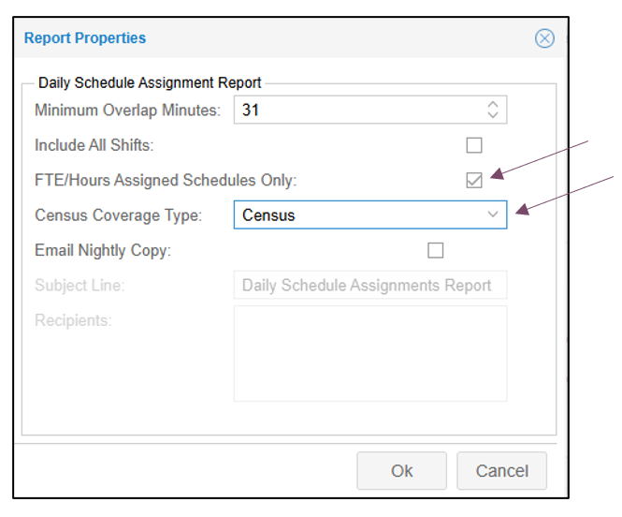Expand the Census Coverage Type chevron arrow
This screenshot has width=622, height=517.
pos(493,214)
